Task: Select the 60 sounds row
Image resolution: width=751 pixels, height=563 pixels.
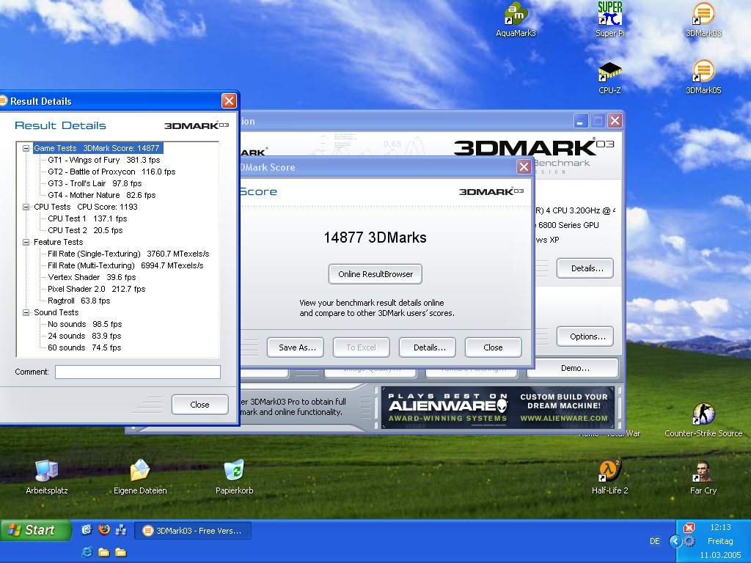Action: pos(84,347)
